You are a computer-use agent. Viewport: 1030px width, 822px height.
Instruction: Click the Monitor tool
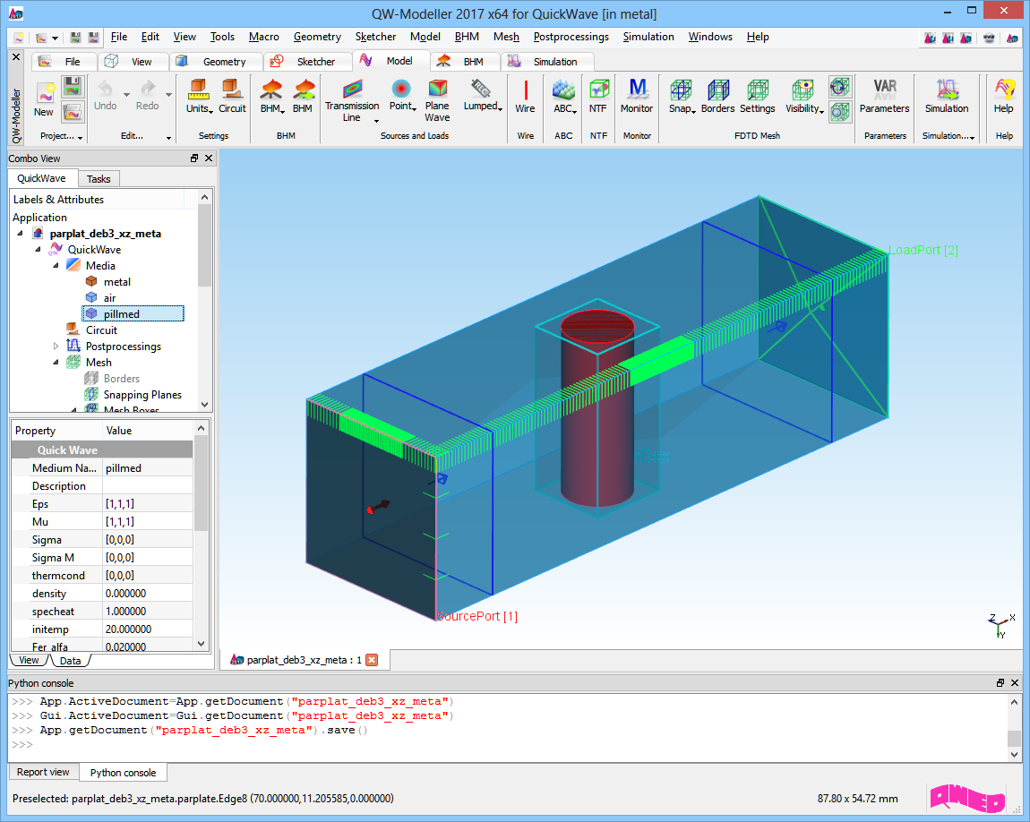click(x=637, y=96)
